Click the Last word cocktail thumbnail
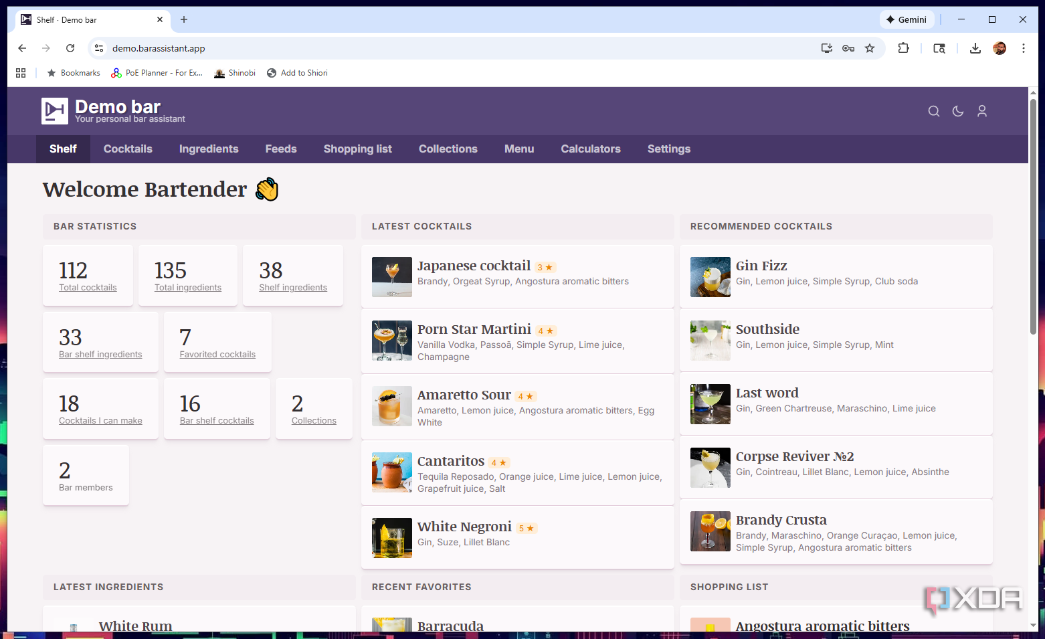Screen dimensions: 1045x639 coord(710,404)
